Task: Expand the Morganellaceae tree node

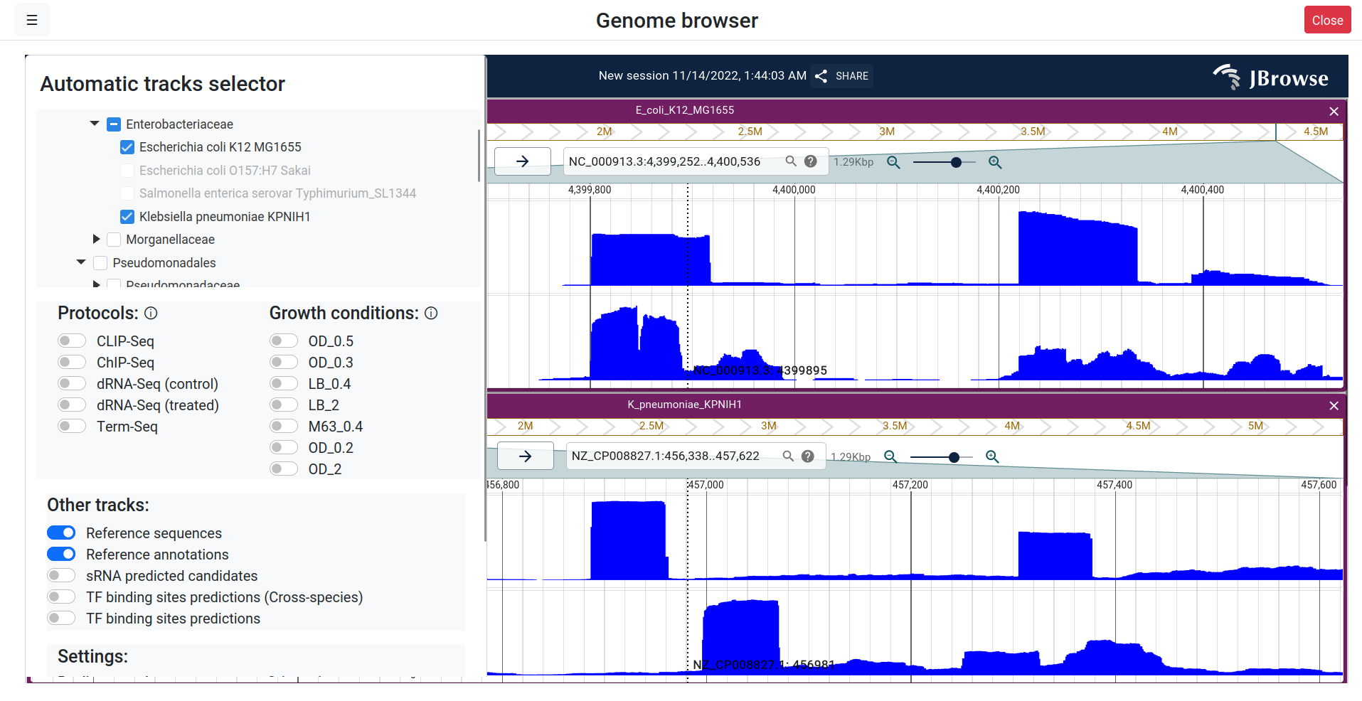Action: click(96, 240)
